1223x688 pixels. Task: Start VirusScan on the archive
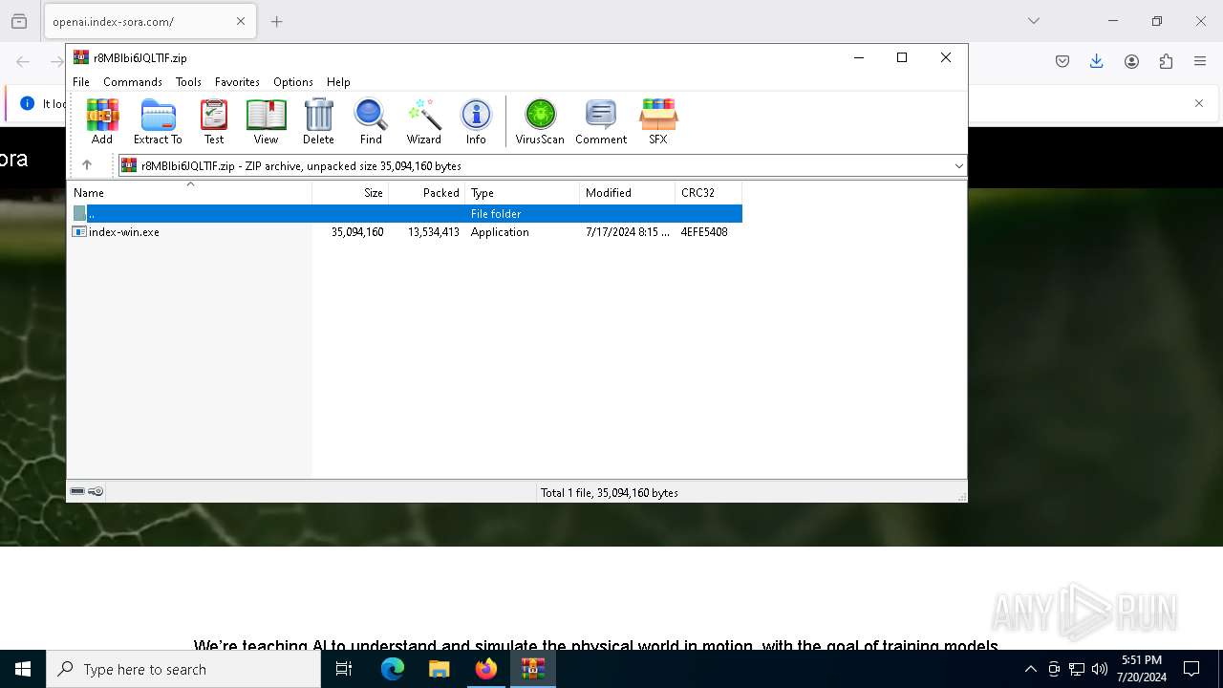pyautogui.click(x=540, y=121)
